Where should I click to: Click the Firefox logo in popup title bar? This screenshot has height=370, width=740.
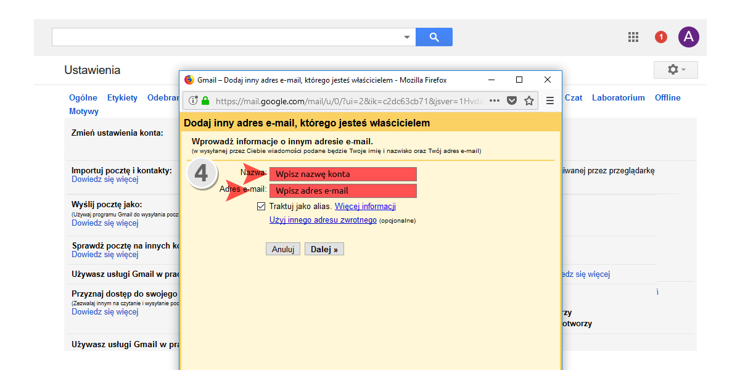pyautogui.click(x=189, y=80)
